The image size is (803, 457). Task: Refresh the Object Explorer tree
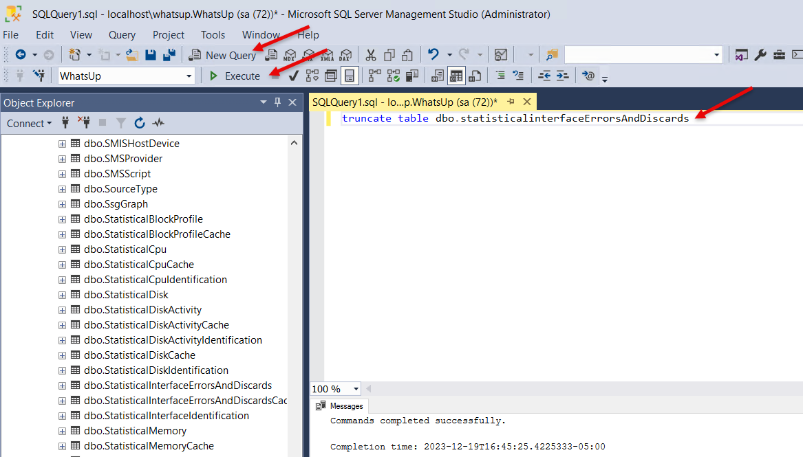click(x=140, y=124)
